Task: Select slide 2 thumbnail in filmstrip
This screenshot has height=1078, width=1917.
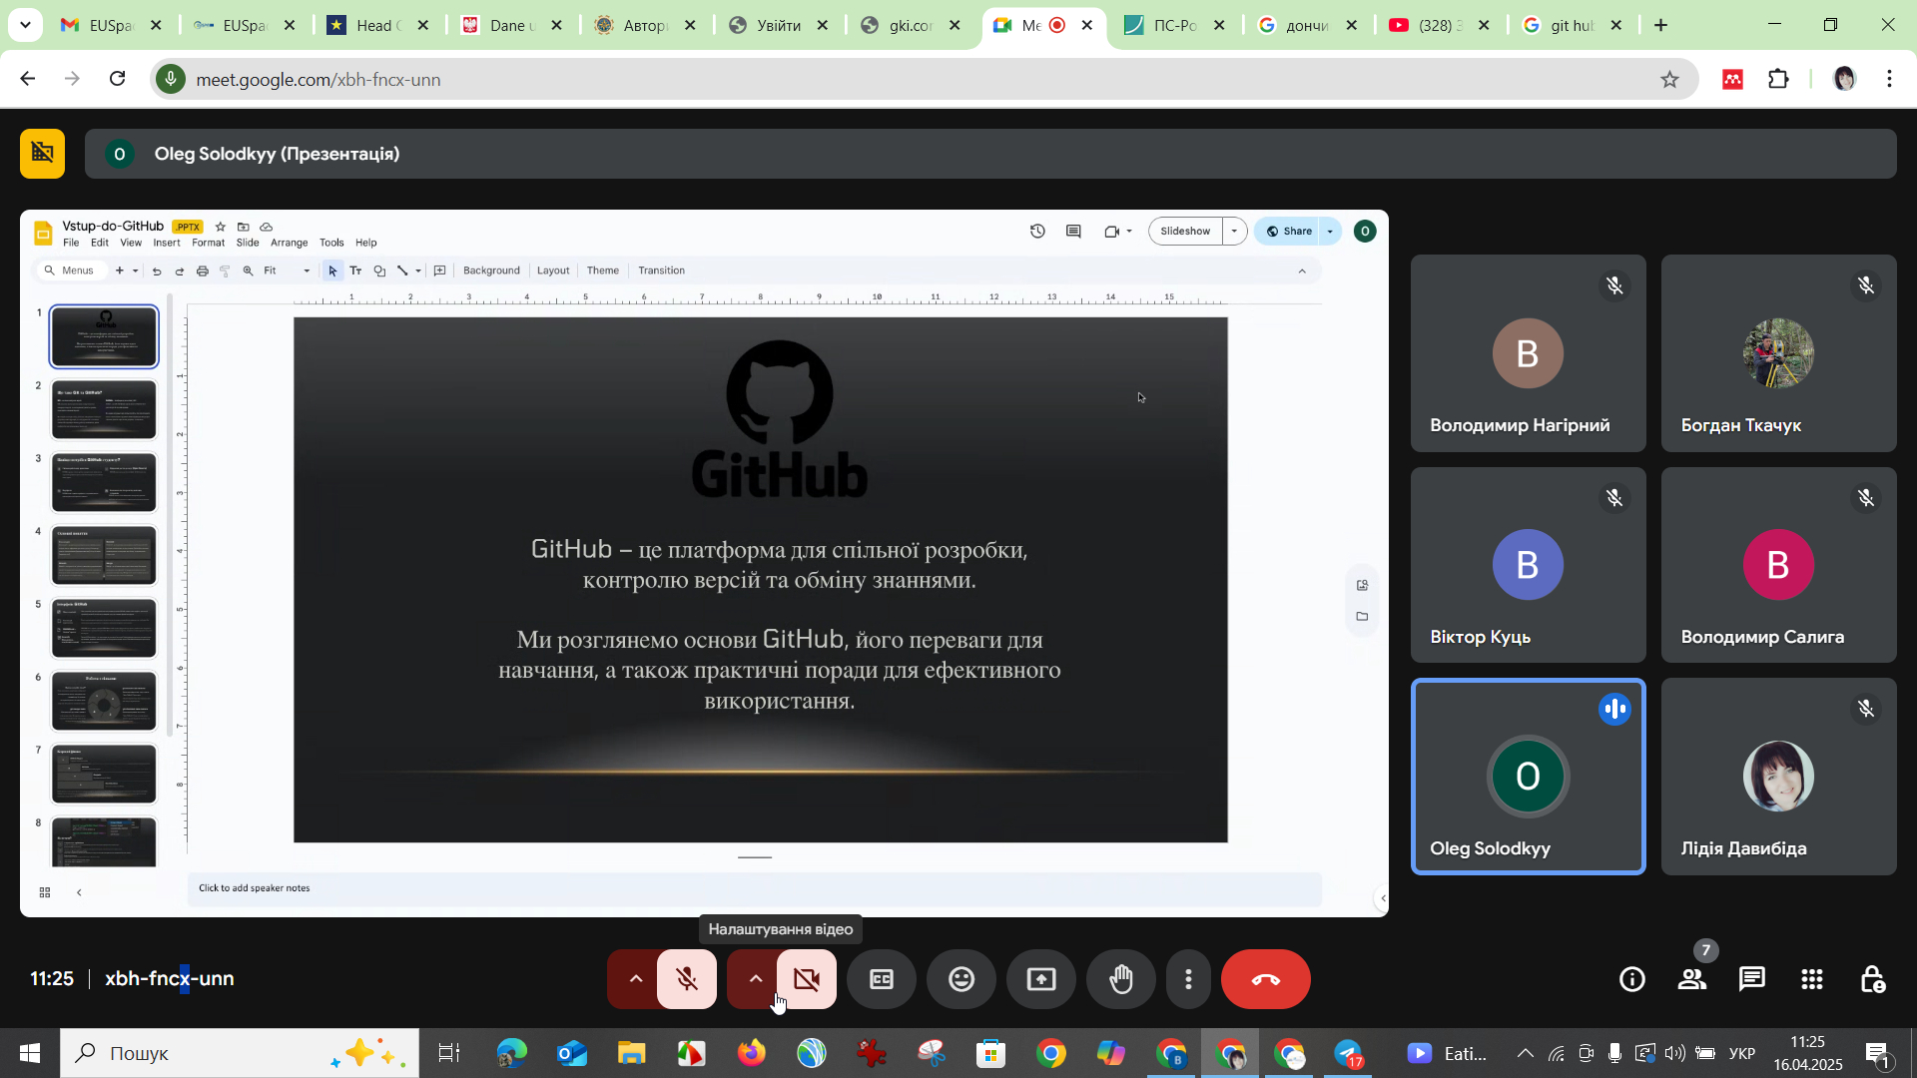Action: tap(104, 409)
